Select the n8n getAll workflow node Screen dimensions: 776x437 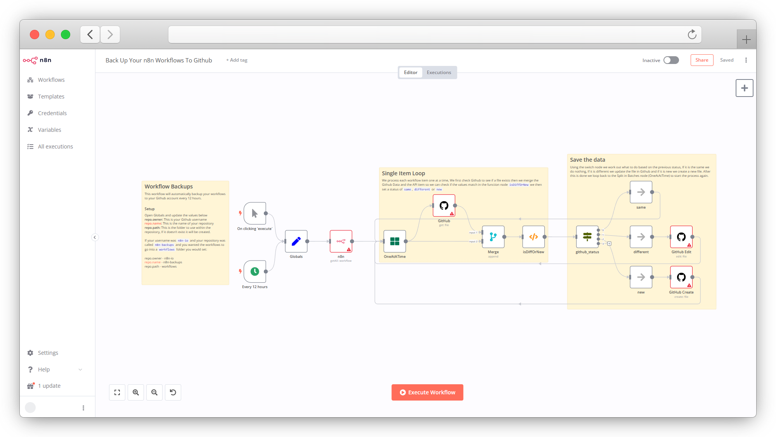(x=341, y=241)
